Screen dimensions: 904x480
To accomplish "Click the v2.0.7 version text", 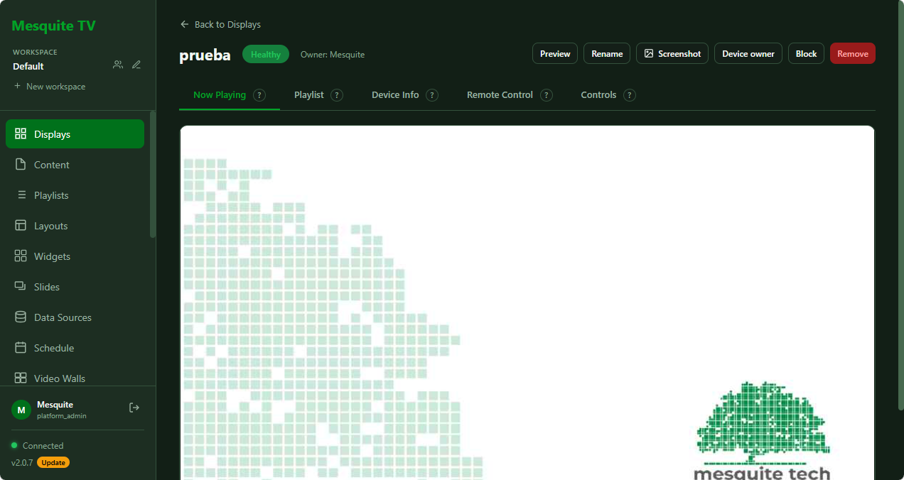I will [x=22, y=463].
